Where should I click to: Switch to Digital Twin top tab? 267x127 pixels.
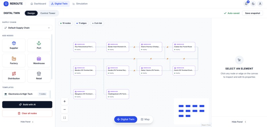click(59, 4)
